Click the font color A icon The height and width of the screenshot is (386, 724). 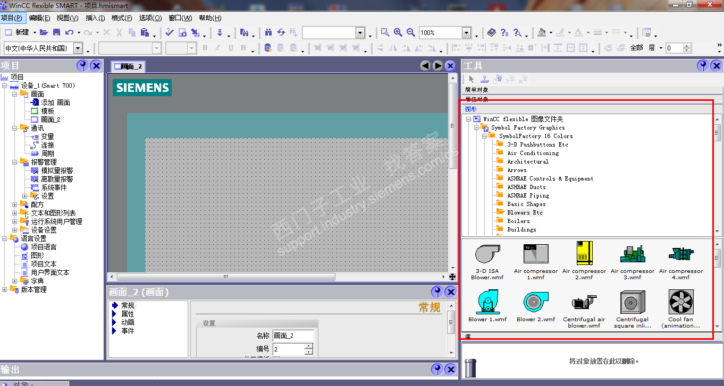578,32
